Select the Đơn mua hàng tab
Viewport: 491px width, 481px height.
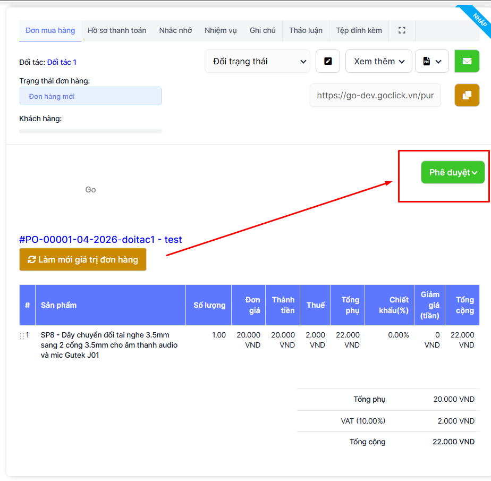50,31
